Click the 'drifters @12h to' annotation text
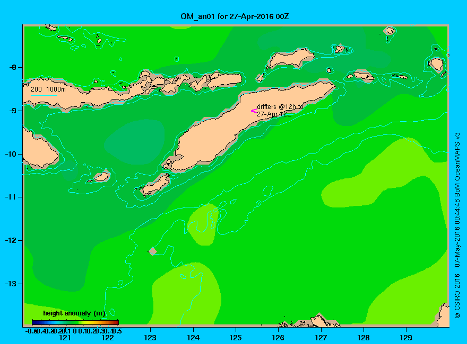The image size is (467, 344). coord(280,107)
